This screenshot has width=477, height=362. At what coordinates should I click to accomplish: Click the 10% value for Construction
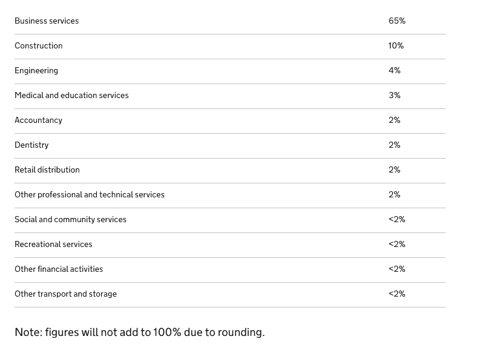[396, 45]
